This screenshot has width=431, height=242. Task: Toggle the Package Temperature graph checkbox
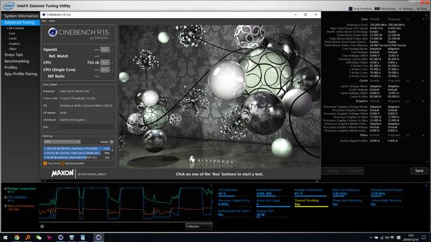coord(5,189)
